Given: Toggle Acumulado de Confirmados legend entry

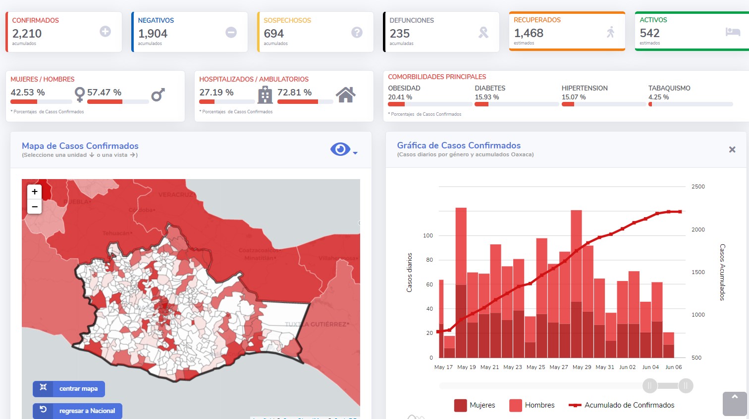Looking at the screenshot, I should point(622,405).
